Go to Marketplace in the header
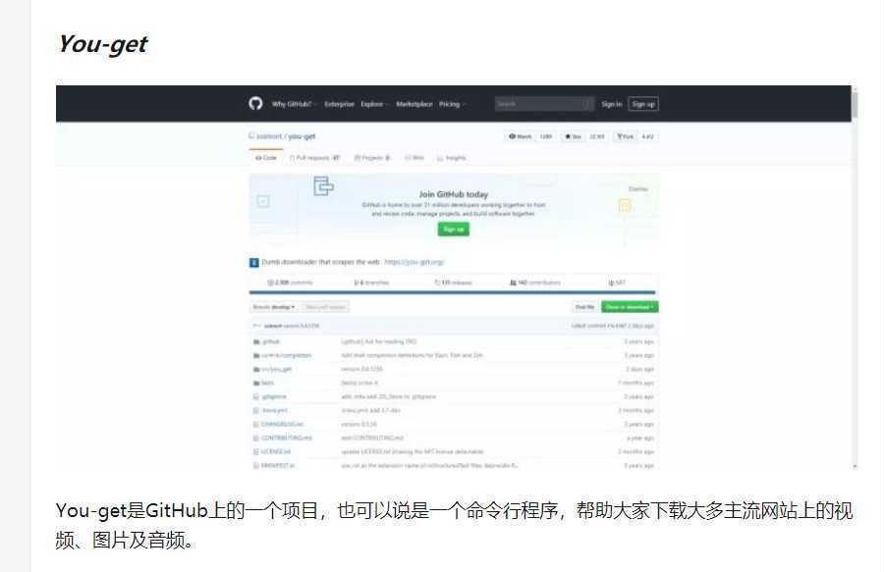The height and width of the screenshot is (572, 884). [414, 104]
